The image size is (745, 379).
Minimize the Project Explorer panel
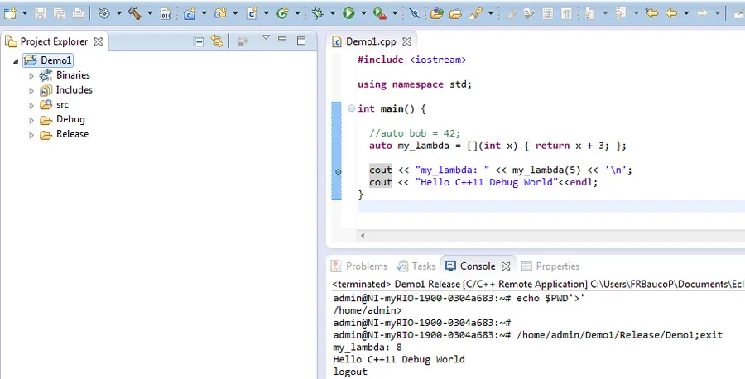tap(283, 38)
